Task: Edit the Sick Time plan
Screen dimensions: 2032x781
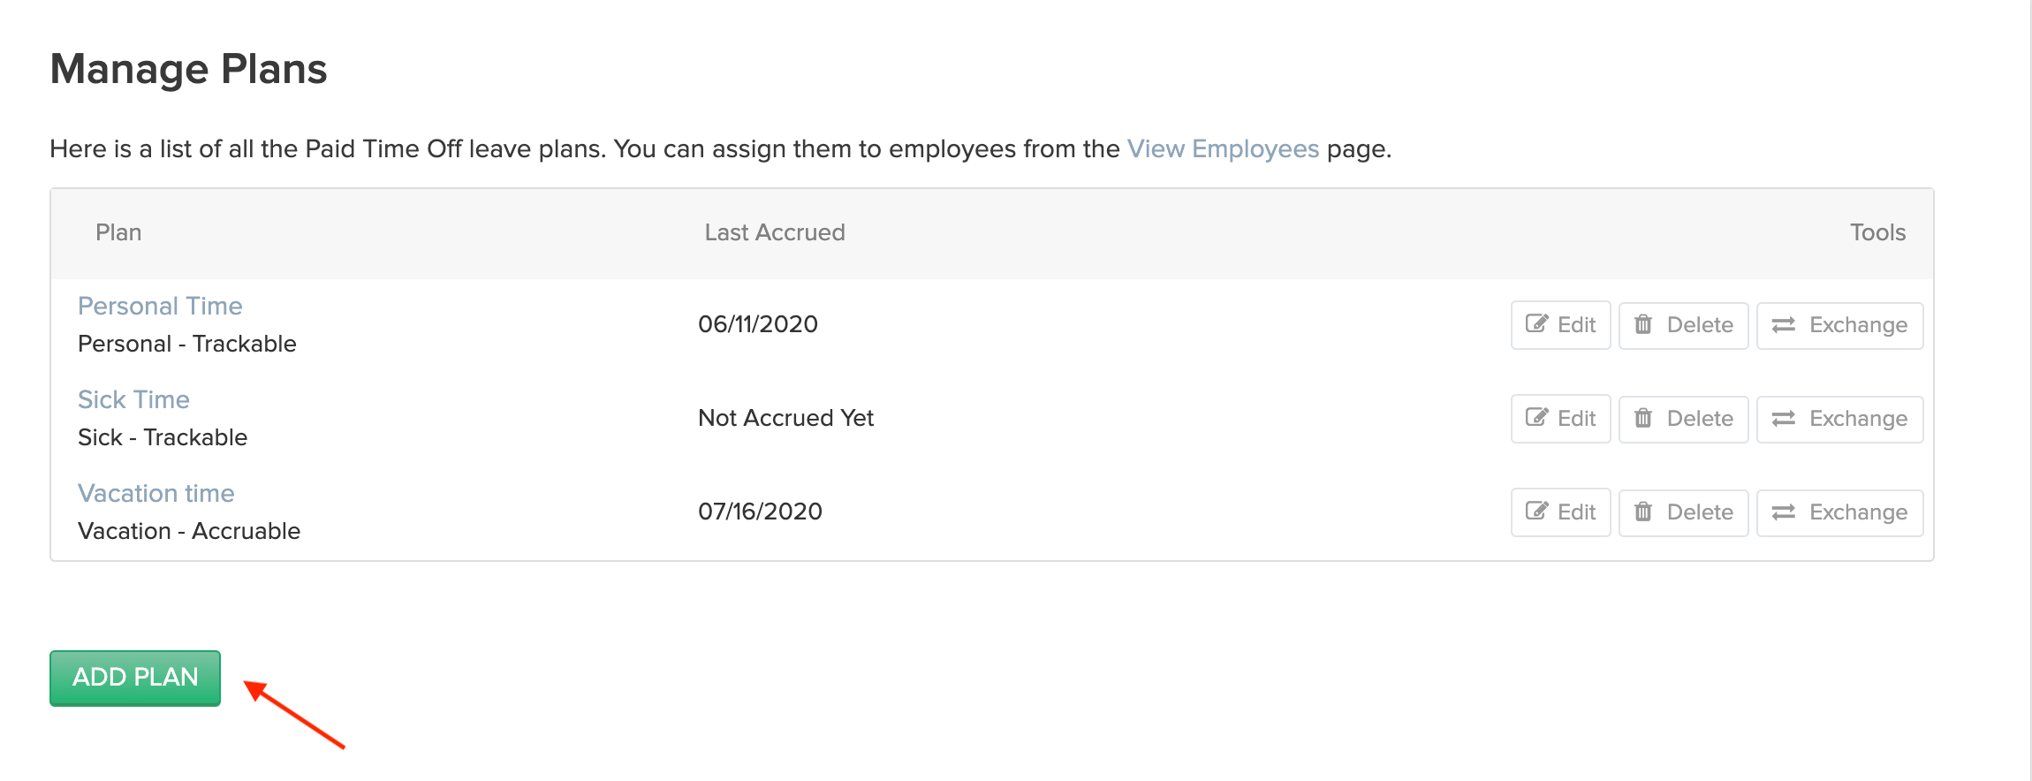Action: point(1560,419)
